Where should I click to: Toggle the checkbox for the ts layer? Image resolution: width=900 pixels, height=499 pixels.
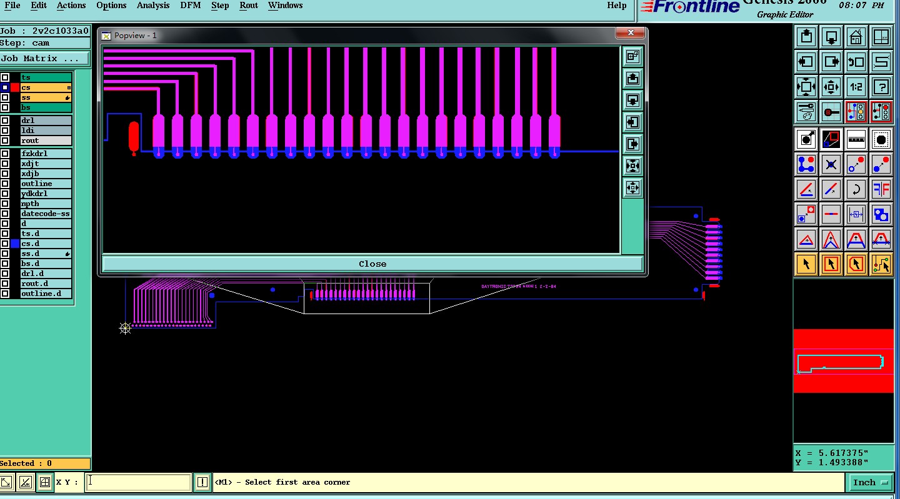(x=5, y=77)
